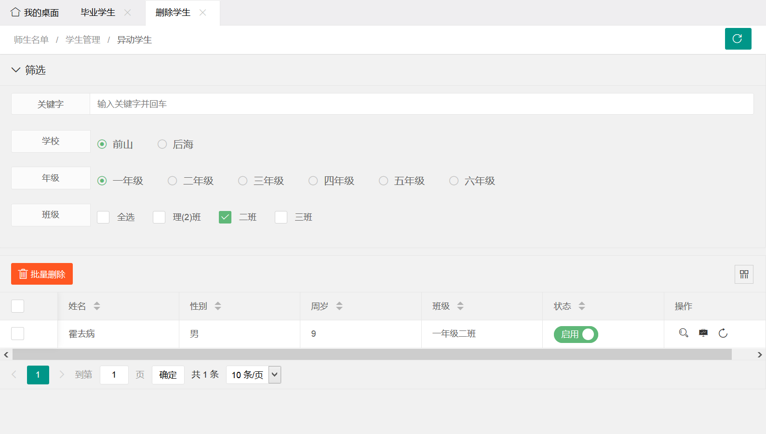This screenshot has width=766, height=434.
Task: Click the presentation chart icon in 霍去病's row
Action: click(703, 333)
